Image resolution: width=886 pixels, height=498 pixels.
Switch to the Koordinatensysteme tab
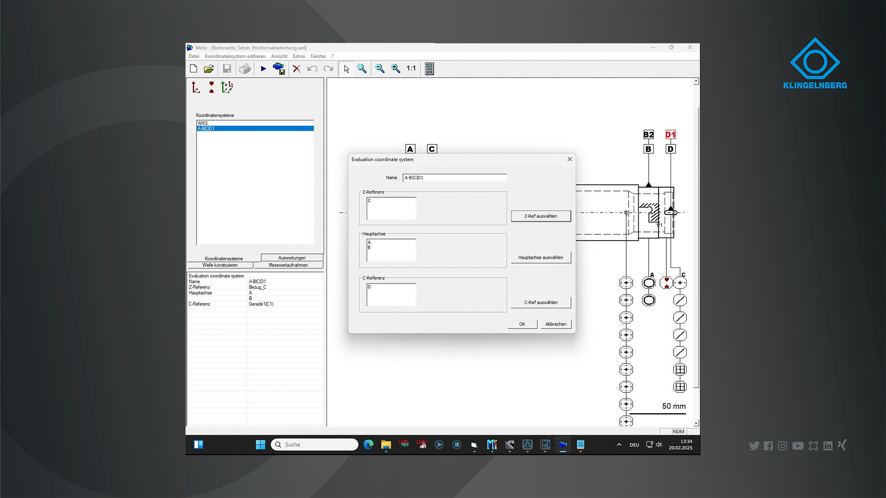(x=224, y=258)
